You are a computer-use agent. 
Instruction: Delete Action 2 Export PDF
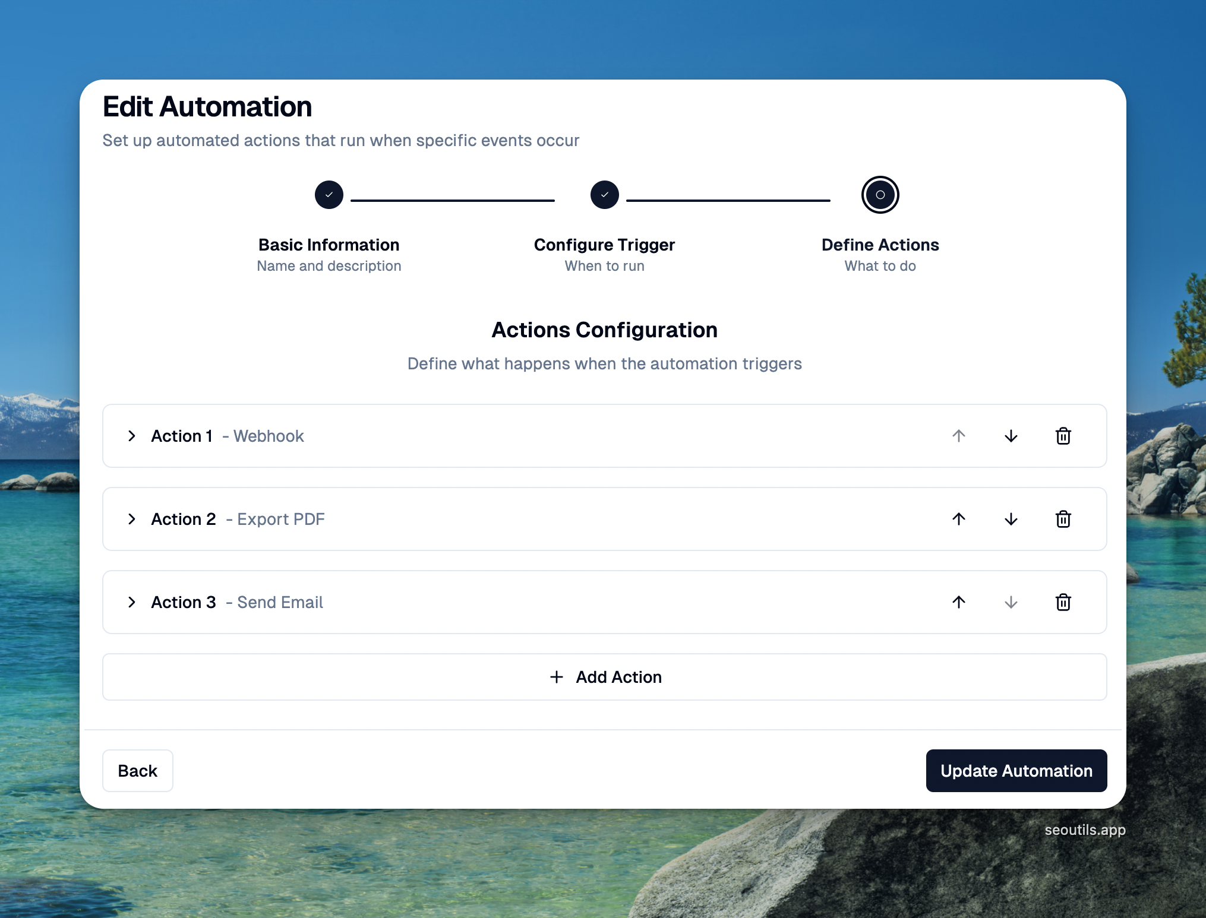click(1063, 519)
